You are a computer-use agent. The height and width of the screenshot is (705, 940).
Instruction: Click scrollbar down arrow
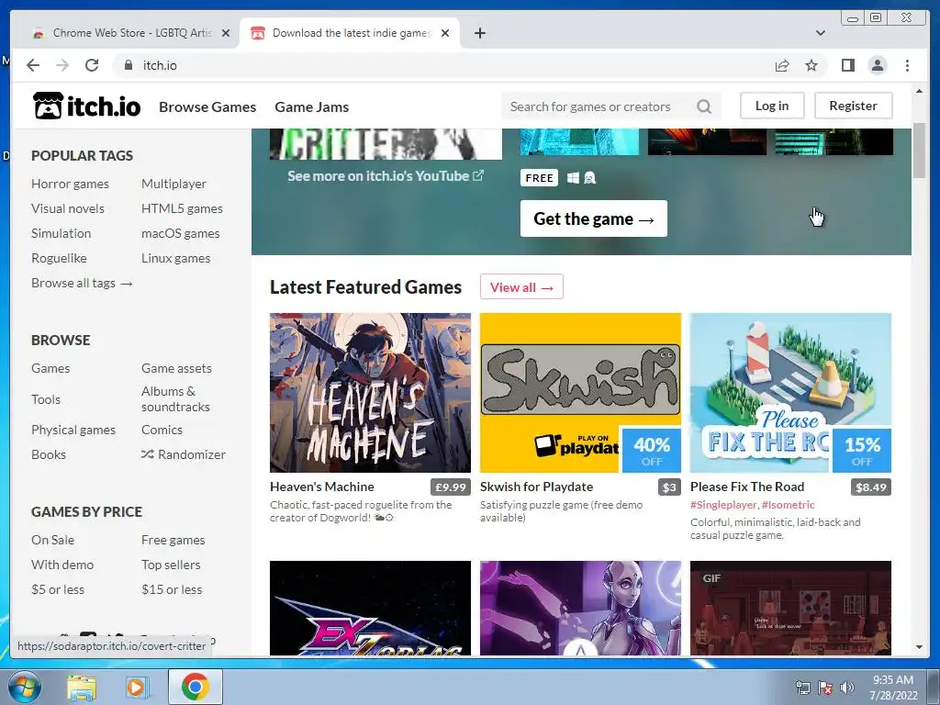919,647
